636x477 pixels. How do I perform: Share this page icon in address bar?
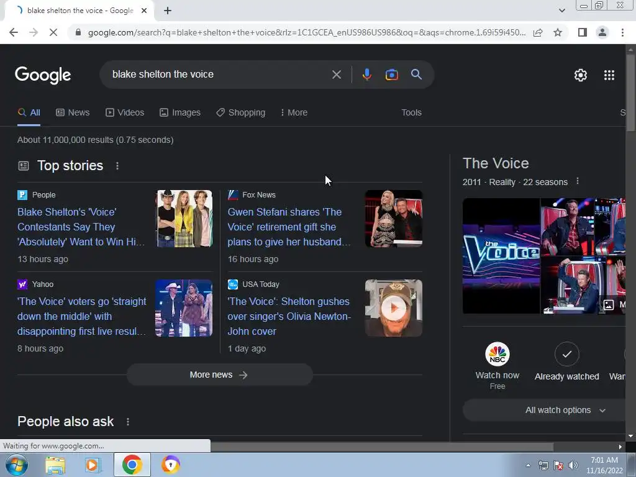tap(538, 32)
